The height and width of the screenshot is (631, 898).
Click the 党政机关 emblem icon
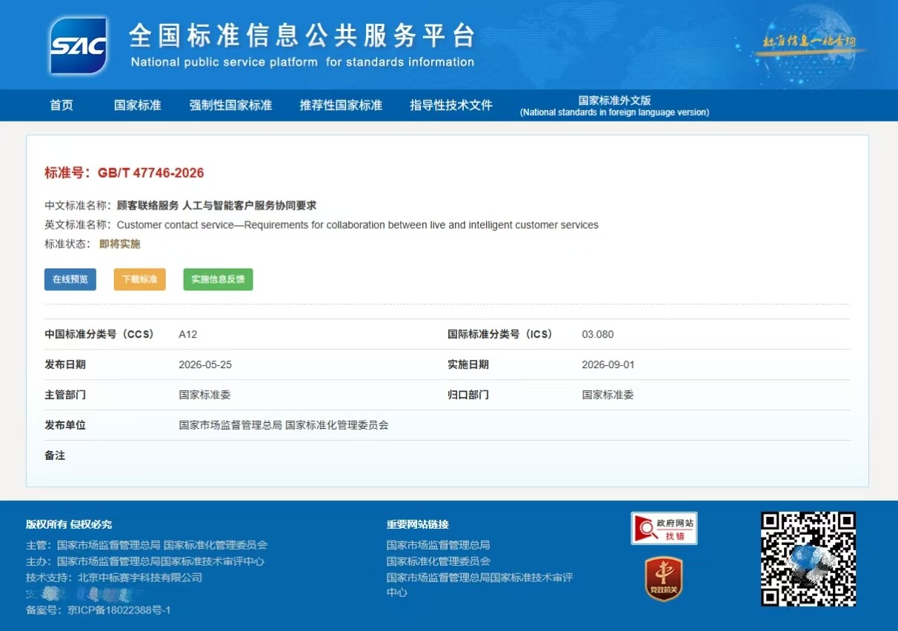click(664, 579)
